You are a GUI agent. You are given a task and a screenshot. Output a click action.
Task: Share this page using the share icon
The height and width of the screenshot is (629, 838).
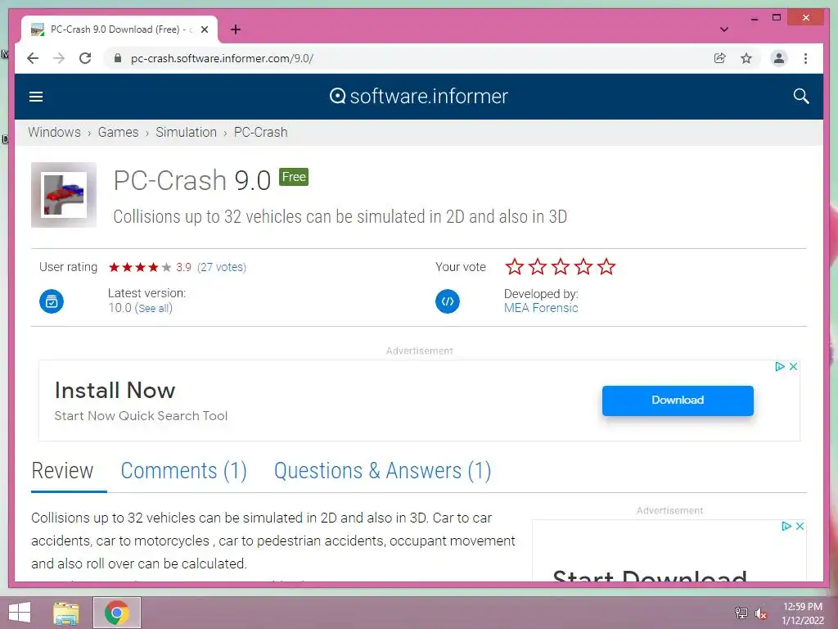720,58
